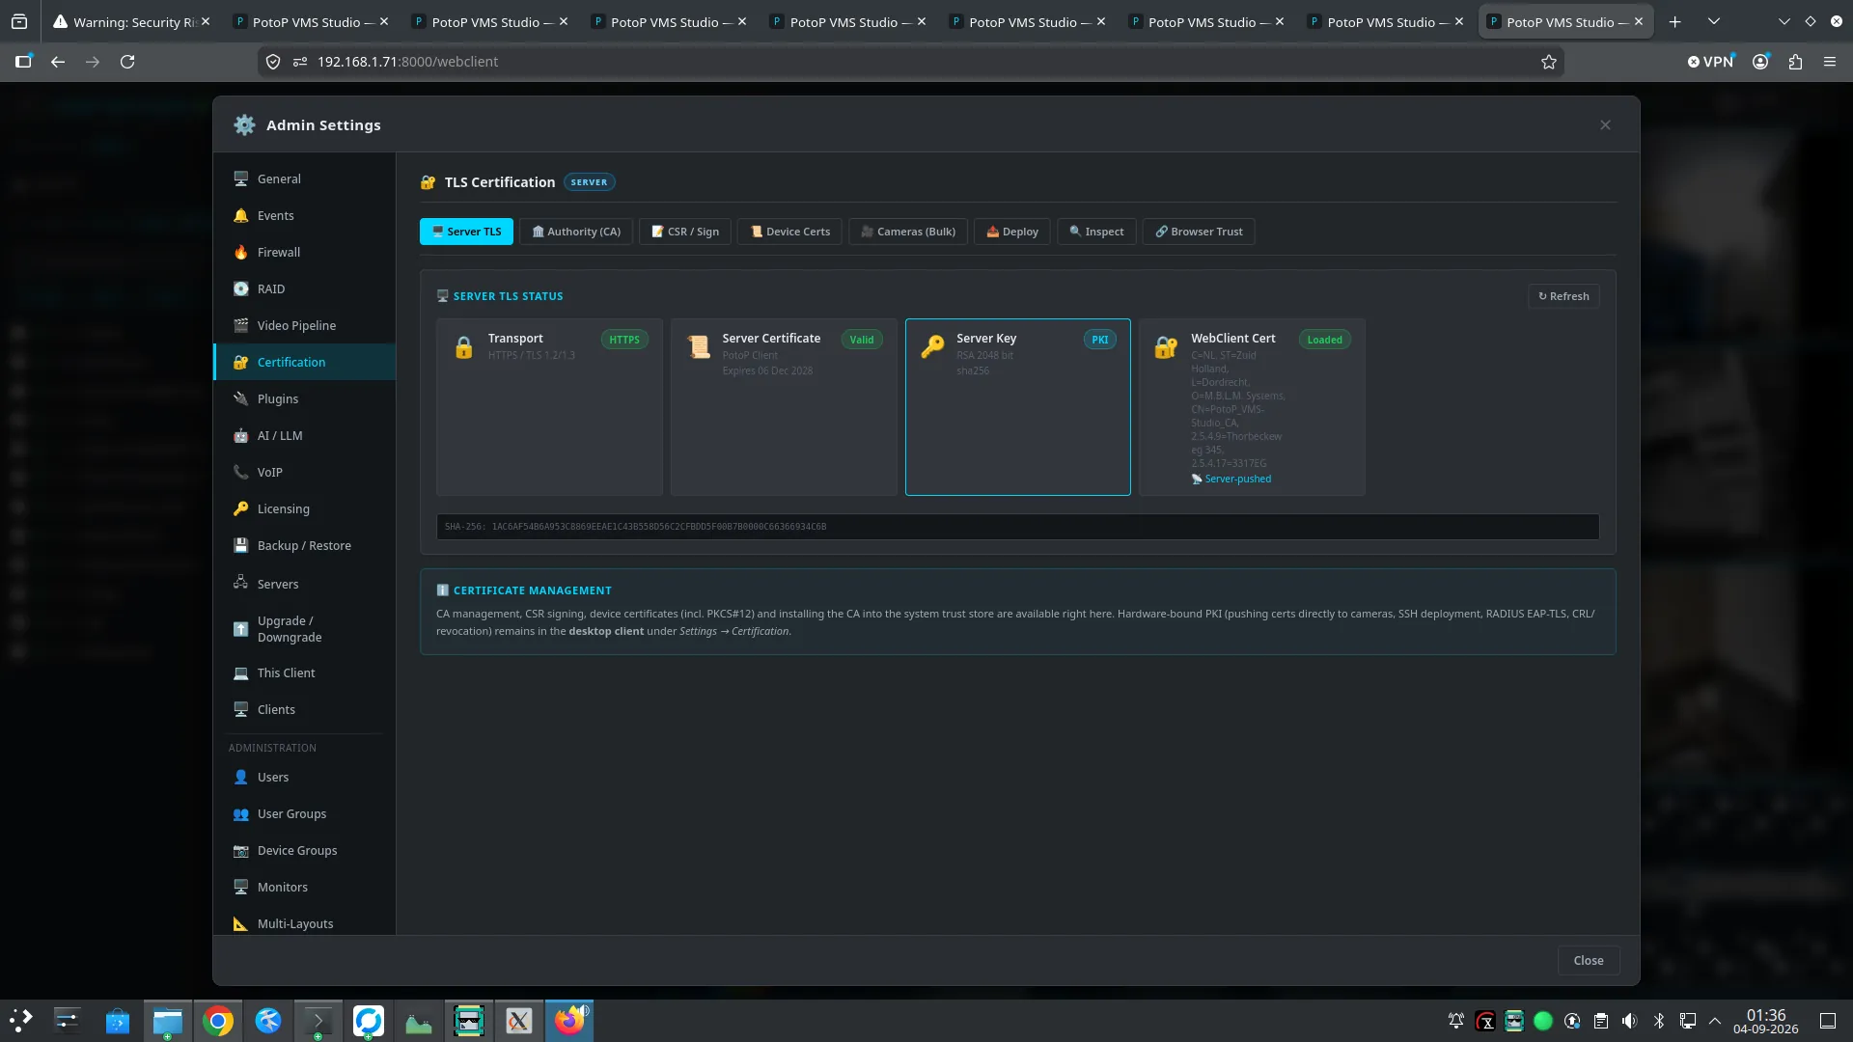Image resolution: width=1853 pixels, height=1042 pixels.
Task: Click the SHA-256 fingerprint field
Action: click(x=1017, y=527)
